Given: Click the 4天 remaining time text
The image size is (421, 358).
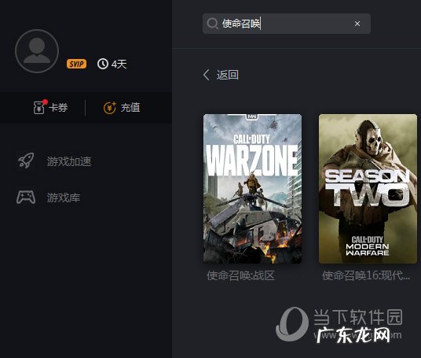Looking at the screenshot, I should click(x=119, y=64).
